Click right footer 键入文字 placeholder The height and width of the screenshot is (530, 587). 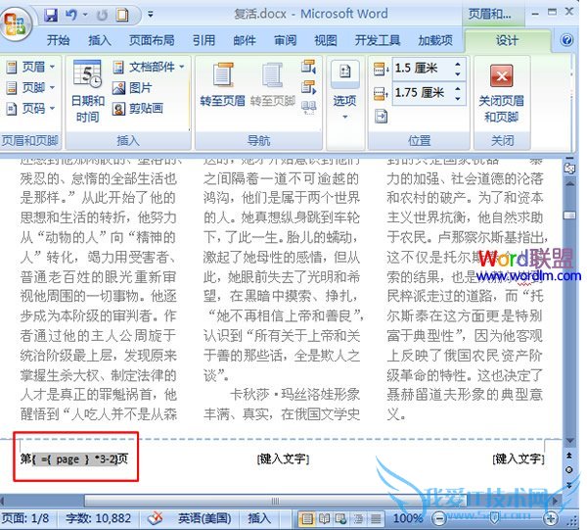coord(519,458)
